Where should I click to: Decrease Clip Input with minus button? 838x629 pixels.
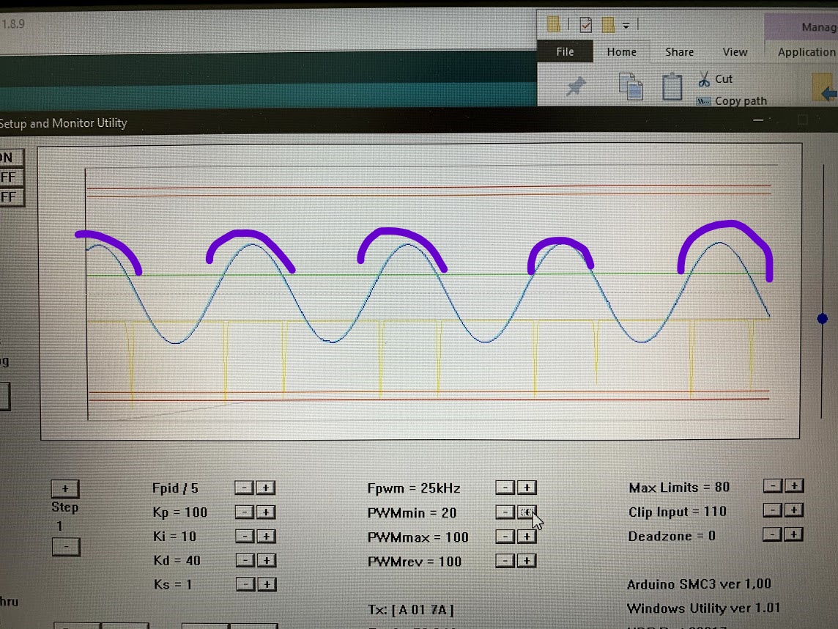772,510
